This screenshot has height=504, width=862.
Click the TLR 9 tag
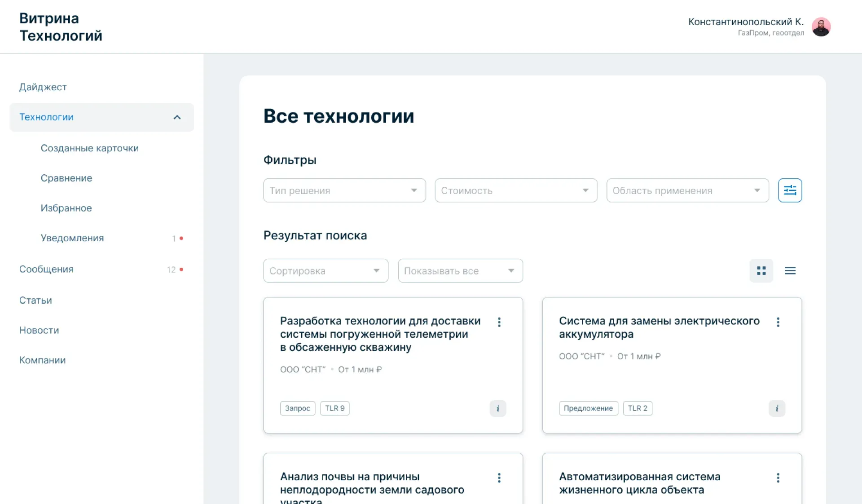(334, 408)
